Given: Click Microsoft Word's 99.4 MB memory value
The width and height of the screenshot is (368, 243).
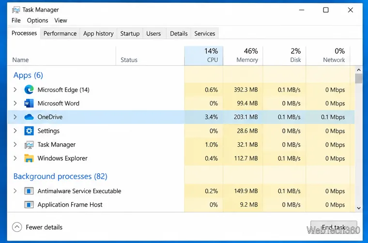Looking at the screenshot, I should (247, 104).
